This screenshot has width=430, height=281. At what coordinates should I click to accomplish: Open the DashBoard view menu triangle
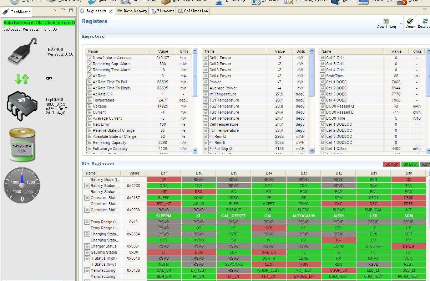coord(56,10)
